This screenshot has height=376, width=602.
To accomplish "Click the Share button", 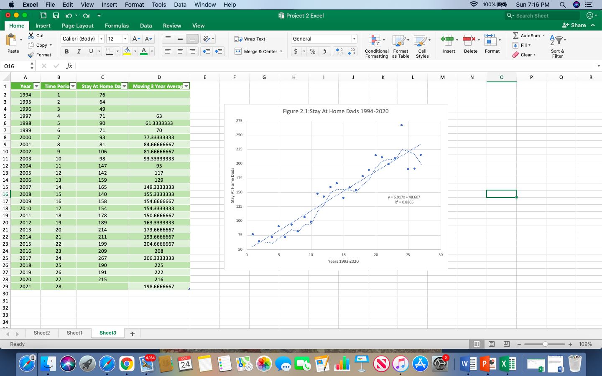I will coord(576,25).
